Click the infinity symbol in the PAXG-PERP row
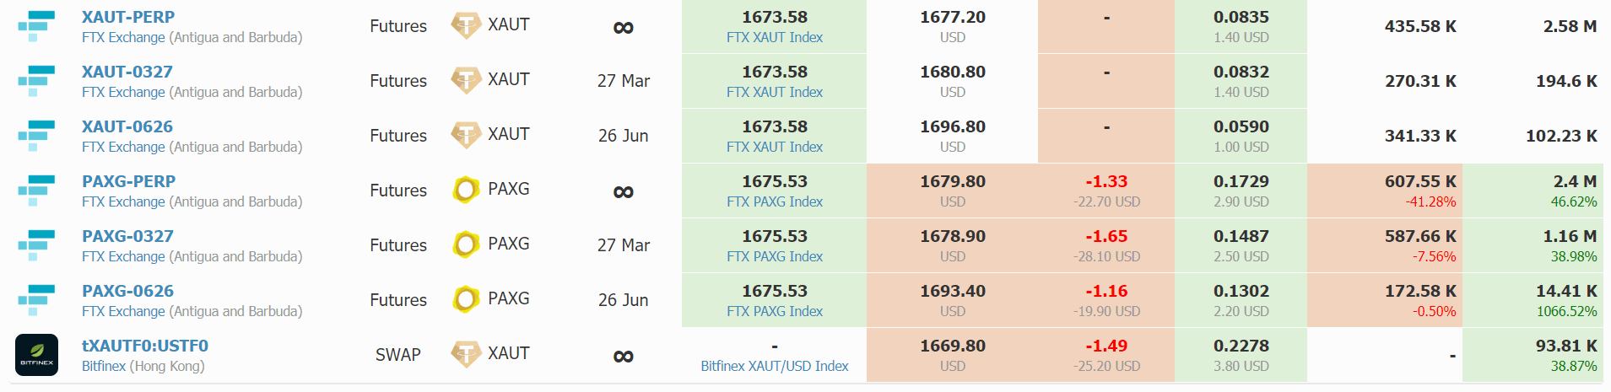Image resolution: width=1611 pixels, height=392 pixels. (x=624, y=192)
